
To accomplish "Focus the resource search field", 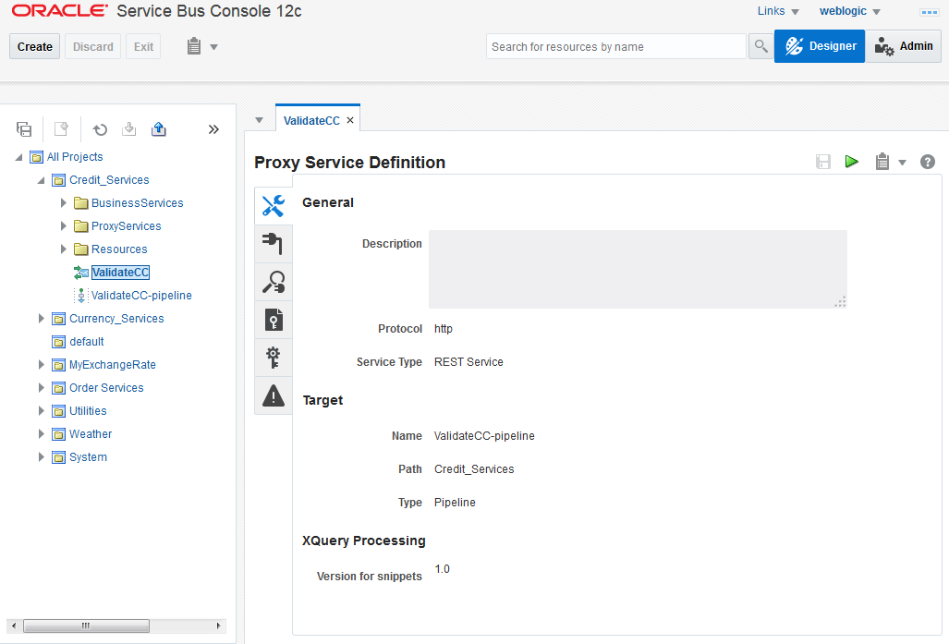I will (616, 46).
